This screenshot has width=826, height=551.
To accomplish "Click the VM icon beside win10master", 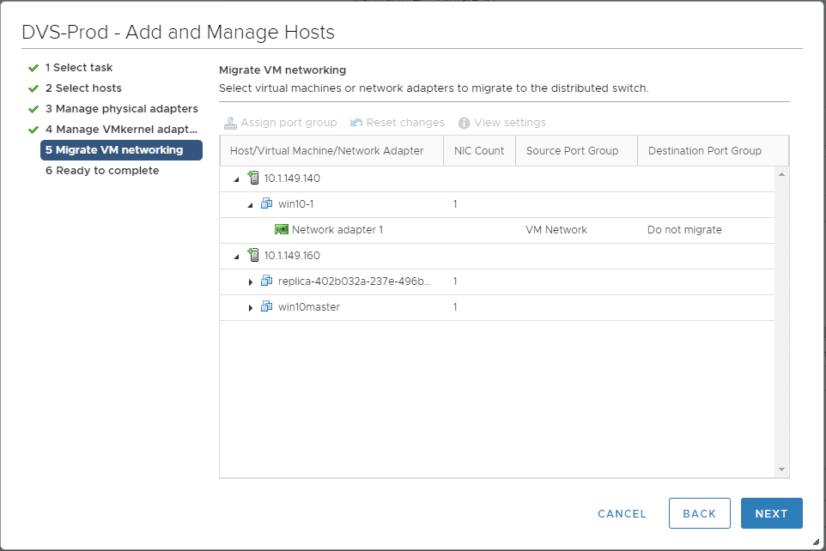I will coord(266,307).
